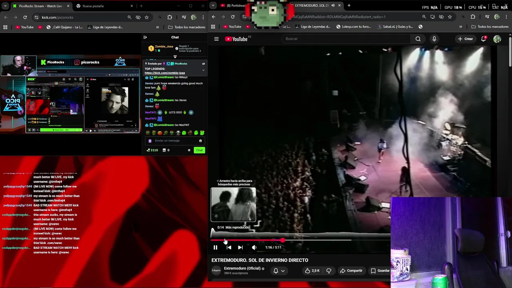Skip to next video in YouTube player
The image size is (512, 288).
tap(240, 248)
